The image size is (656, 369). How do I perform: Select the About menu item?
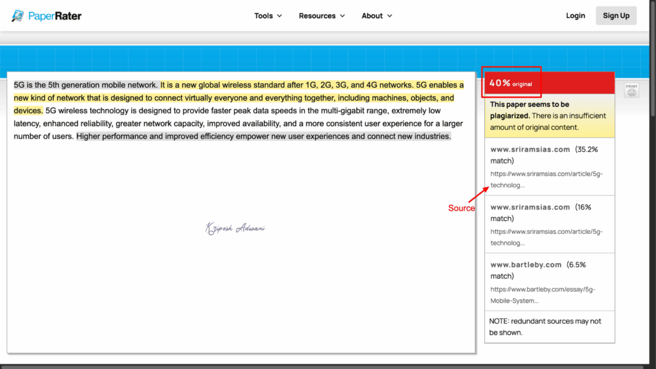372,15
